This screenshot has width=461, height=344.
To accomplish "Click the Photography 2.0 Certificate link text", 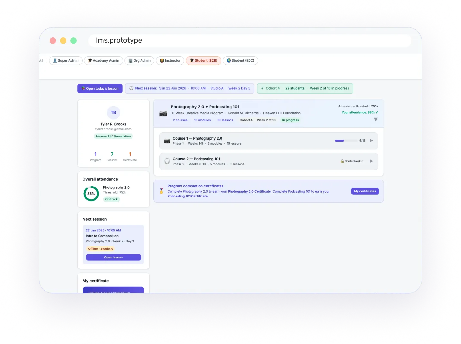I will (250, 192).
